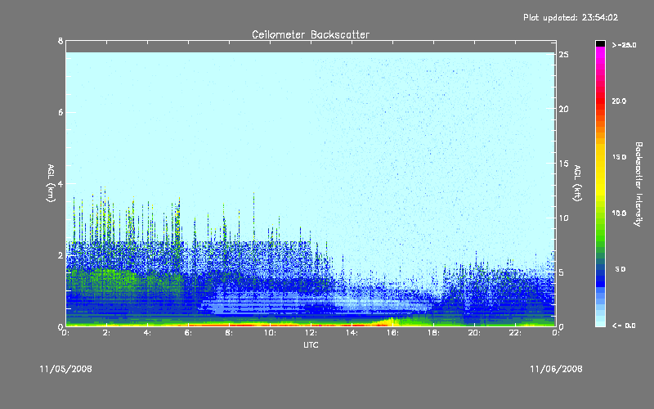Click the '16:' UTC hour tick

click(x=392, y=333)
